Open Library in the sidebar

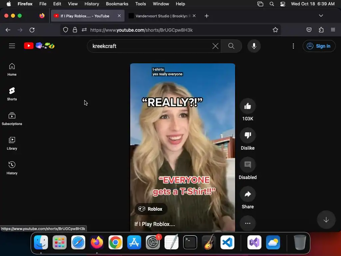pyautogui.click(x=12, y=143)
